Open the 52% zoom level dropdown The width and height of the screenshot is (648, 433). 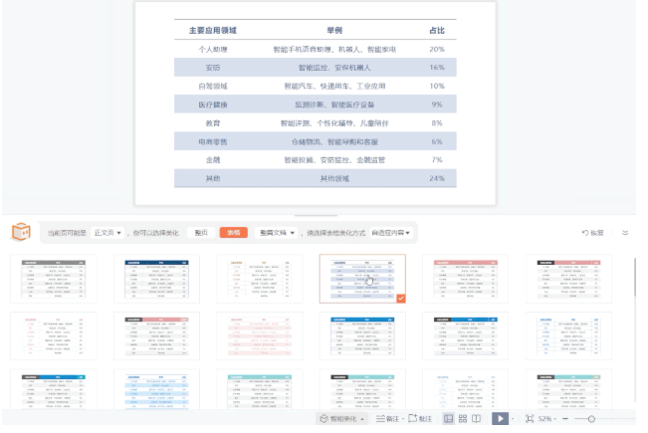547,419
